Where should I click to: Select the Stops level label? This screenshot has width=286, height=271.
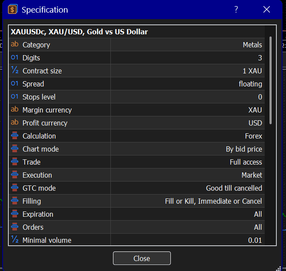point(39,97)
